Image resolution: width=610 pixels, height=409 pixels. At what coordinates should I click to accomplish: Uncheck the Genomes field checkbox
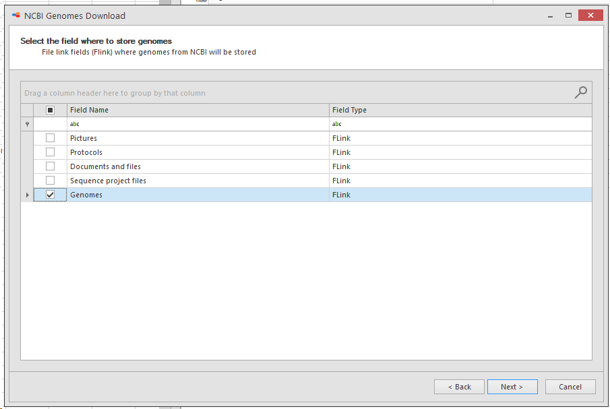50,195
